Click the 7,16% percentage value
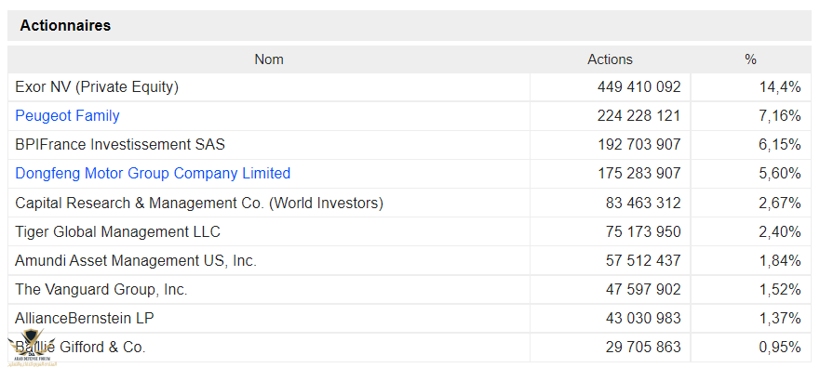Viewport: 820px width, 368px height. pyautogui.click(x=780, y=116)
